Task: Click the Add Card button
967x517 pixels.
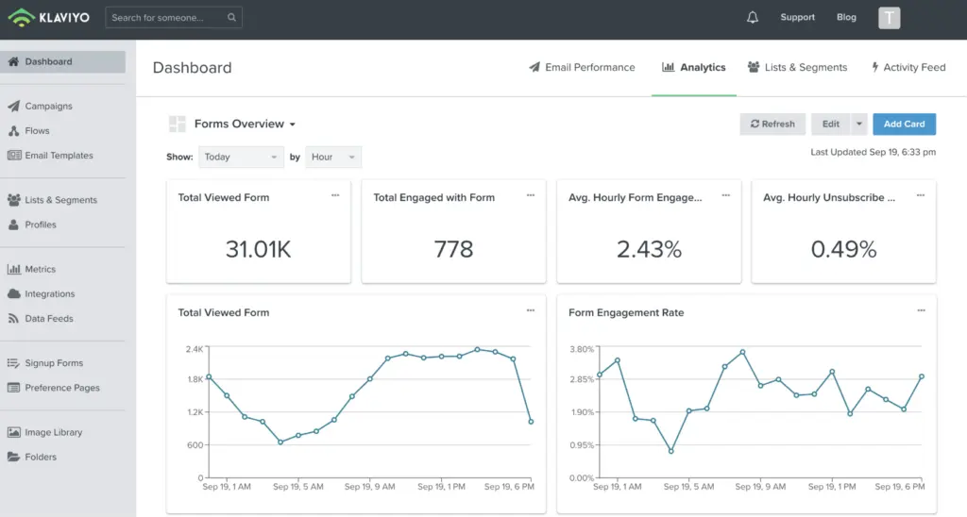Action: click(x=904, y=125)
